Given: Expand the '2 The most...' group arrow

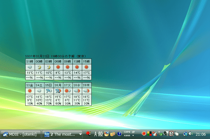Looking at the screenshot, I should 80,134.
